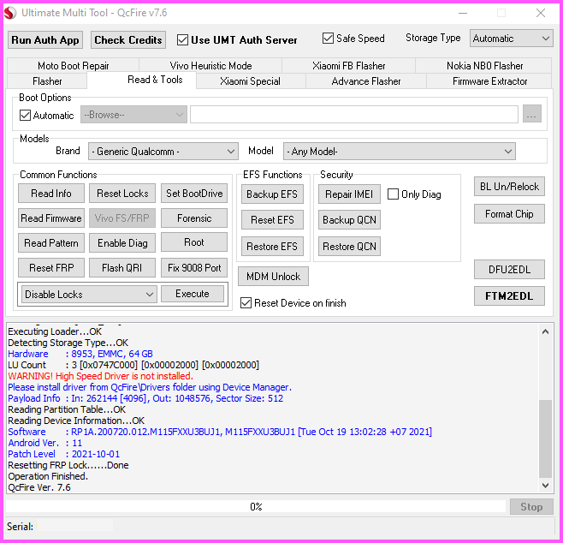Minimize the QcFire window
The width and height of the screenshot is (563, 543).
463,14
